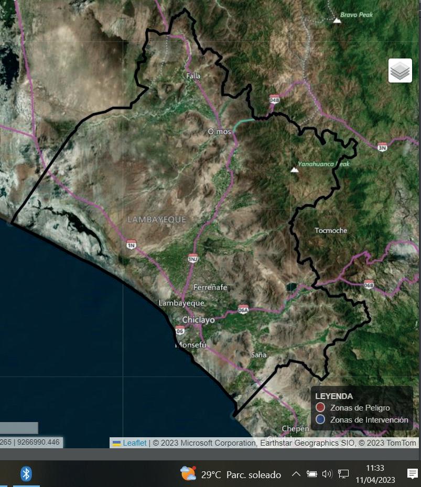The height and width of the screenshot is (487, 421).
Task: Open the weather widget showing 29°C
Action: [230, 474]
